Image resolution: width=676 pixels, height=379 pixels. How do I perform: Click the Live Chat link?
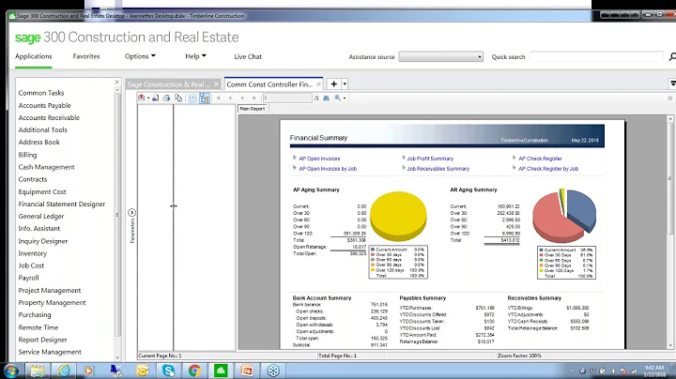[248, 56]
